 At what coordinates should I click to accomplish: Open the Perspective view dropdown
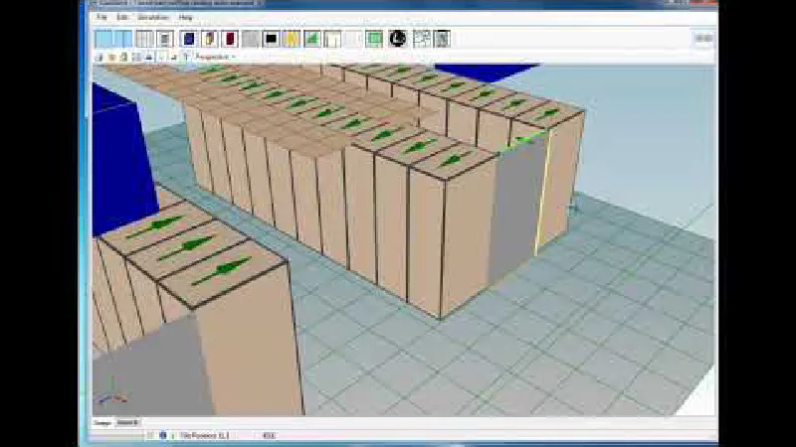coord(216,57)
